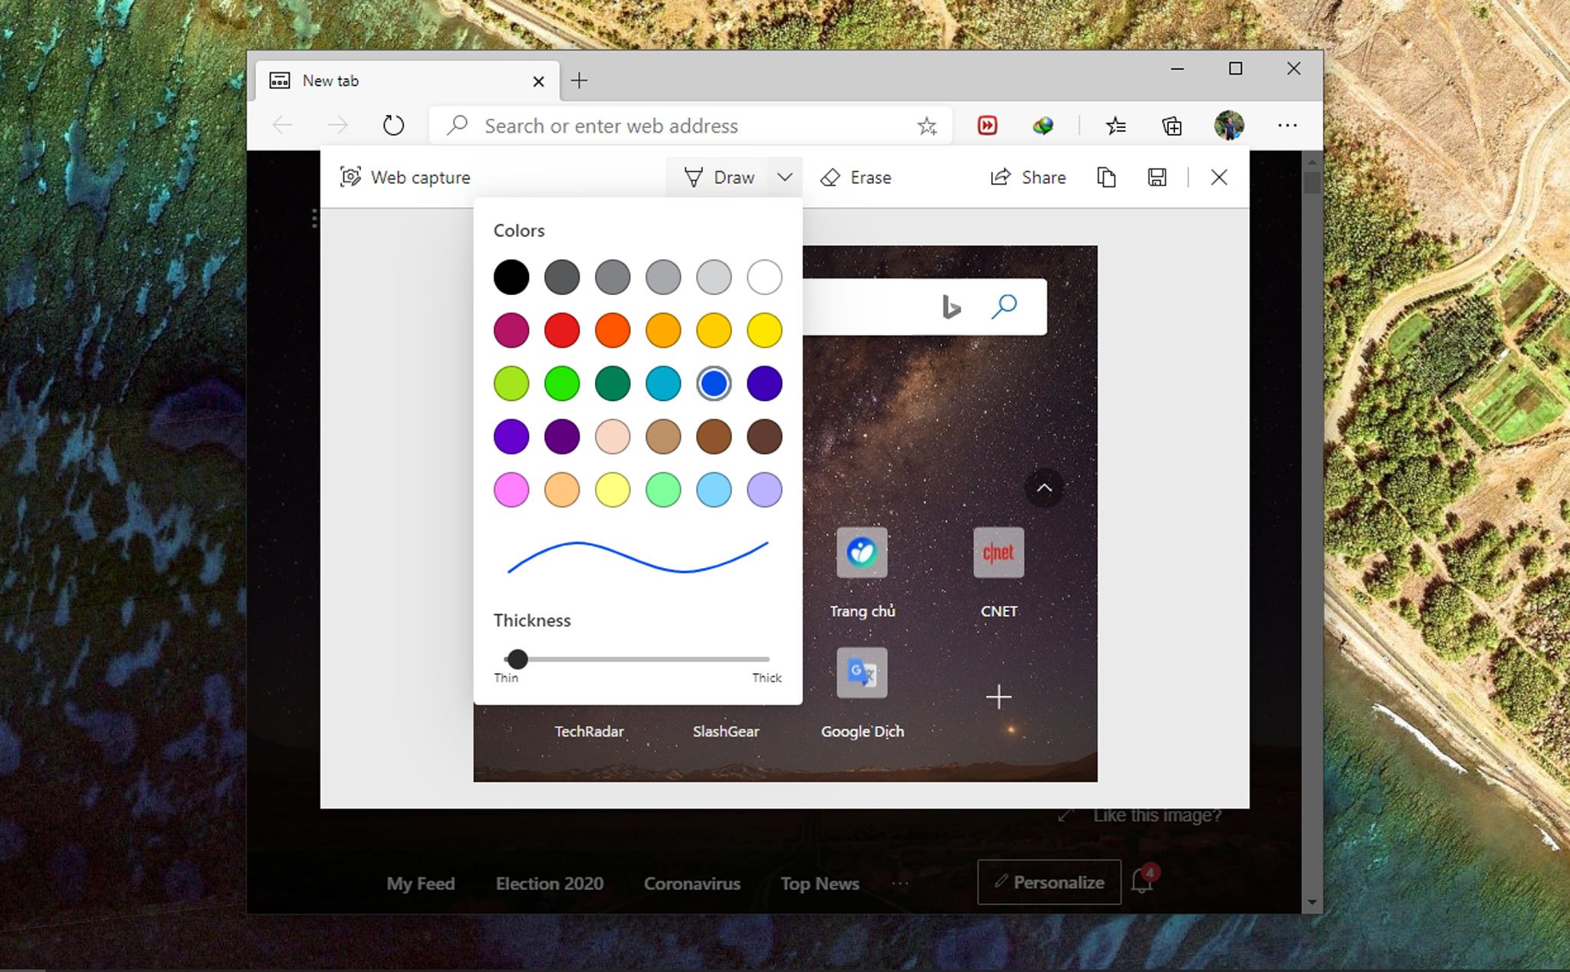Open Settings and more menu
This screenshot has height=972, width=1570.
coord(1287,126)
